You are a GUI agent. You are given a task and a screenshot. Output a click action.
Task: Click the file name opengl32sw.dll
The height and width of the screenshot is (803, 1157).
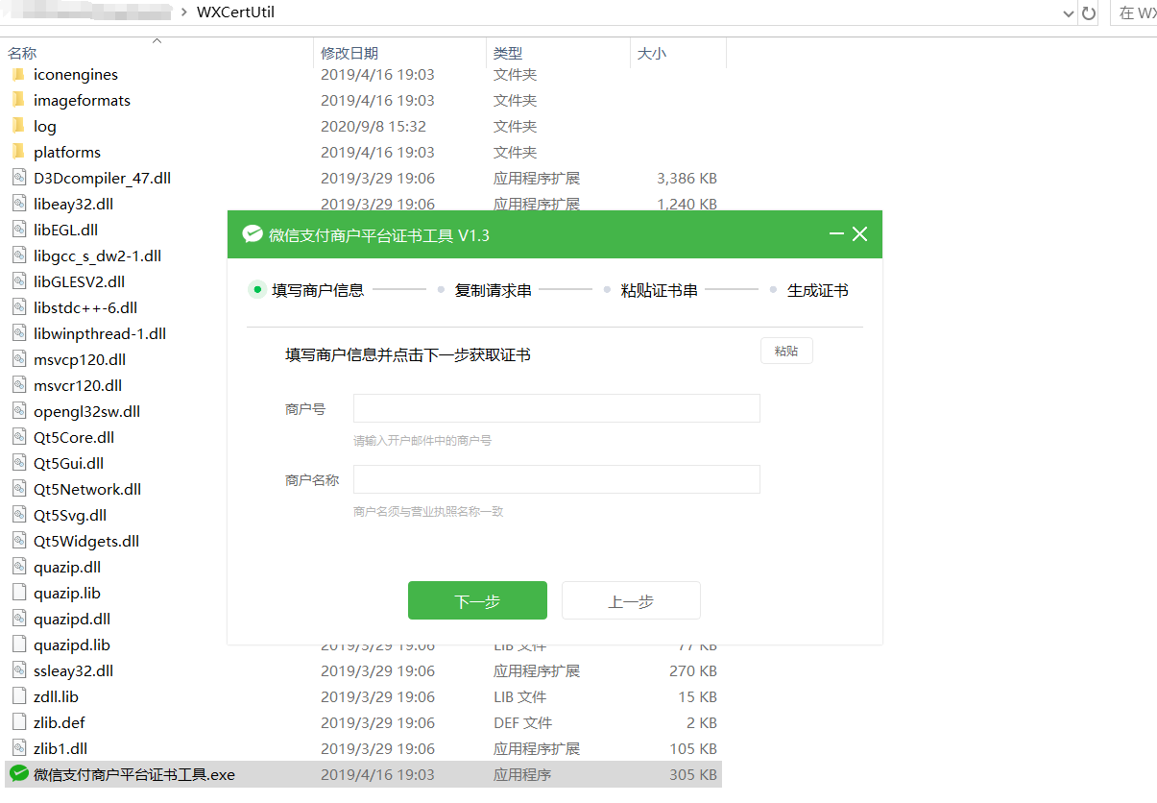87,411
